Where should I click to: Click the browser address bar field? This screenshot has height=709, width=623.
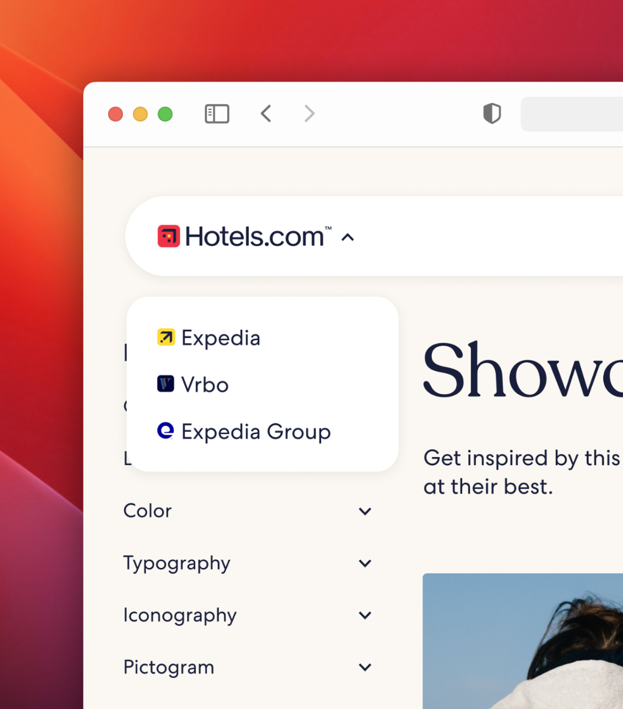572,114
